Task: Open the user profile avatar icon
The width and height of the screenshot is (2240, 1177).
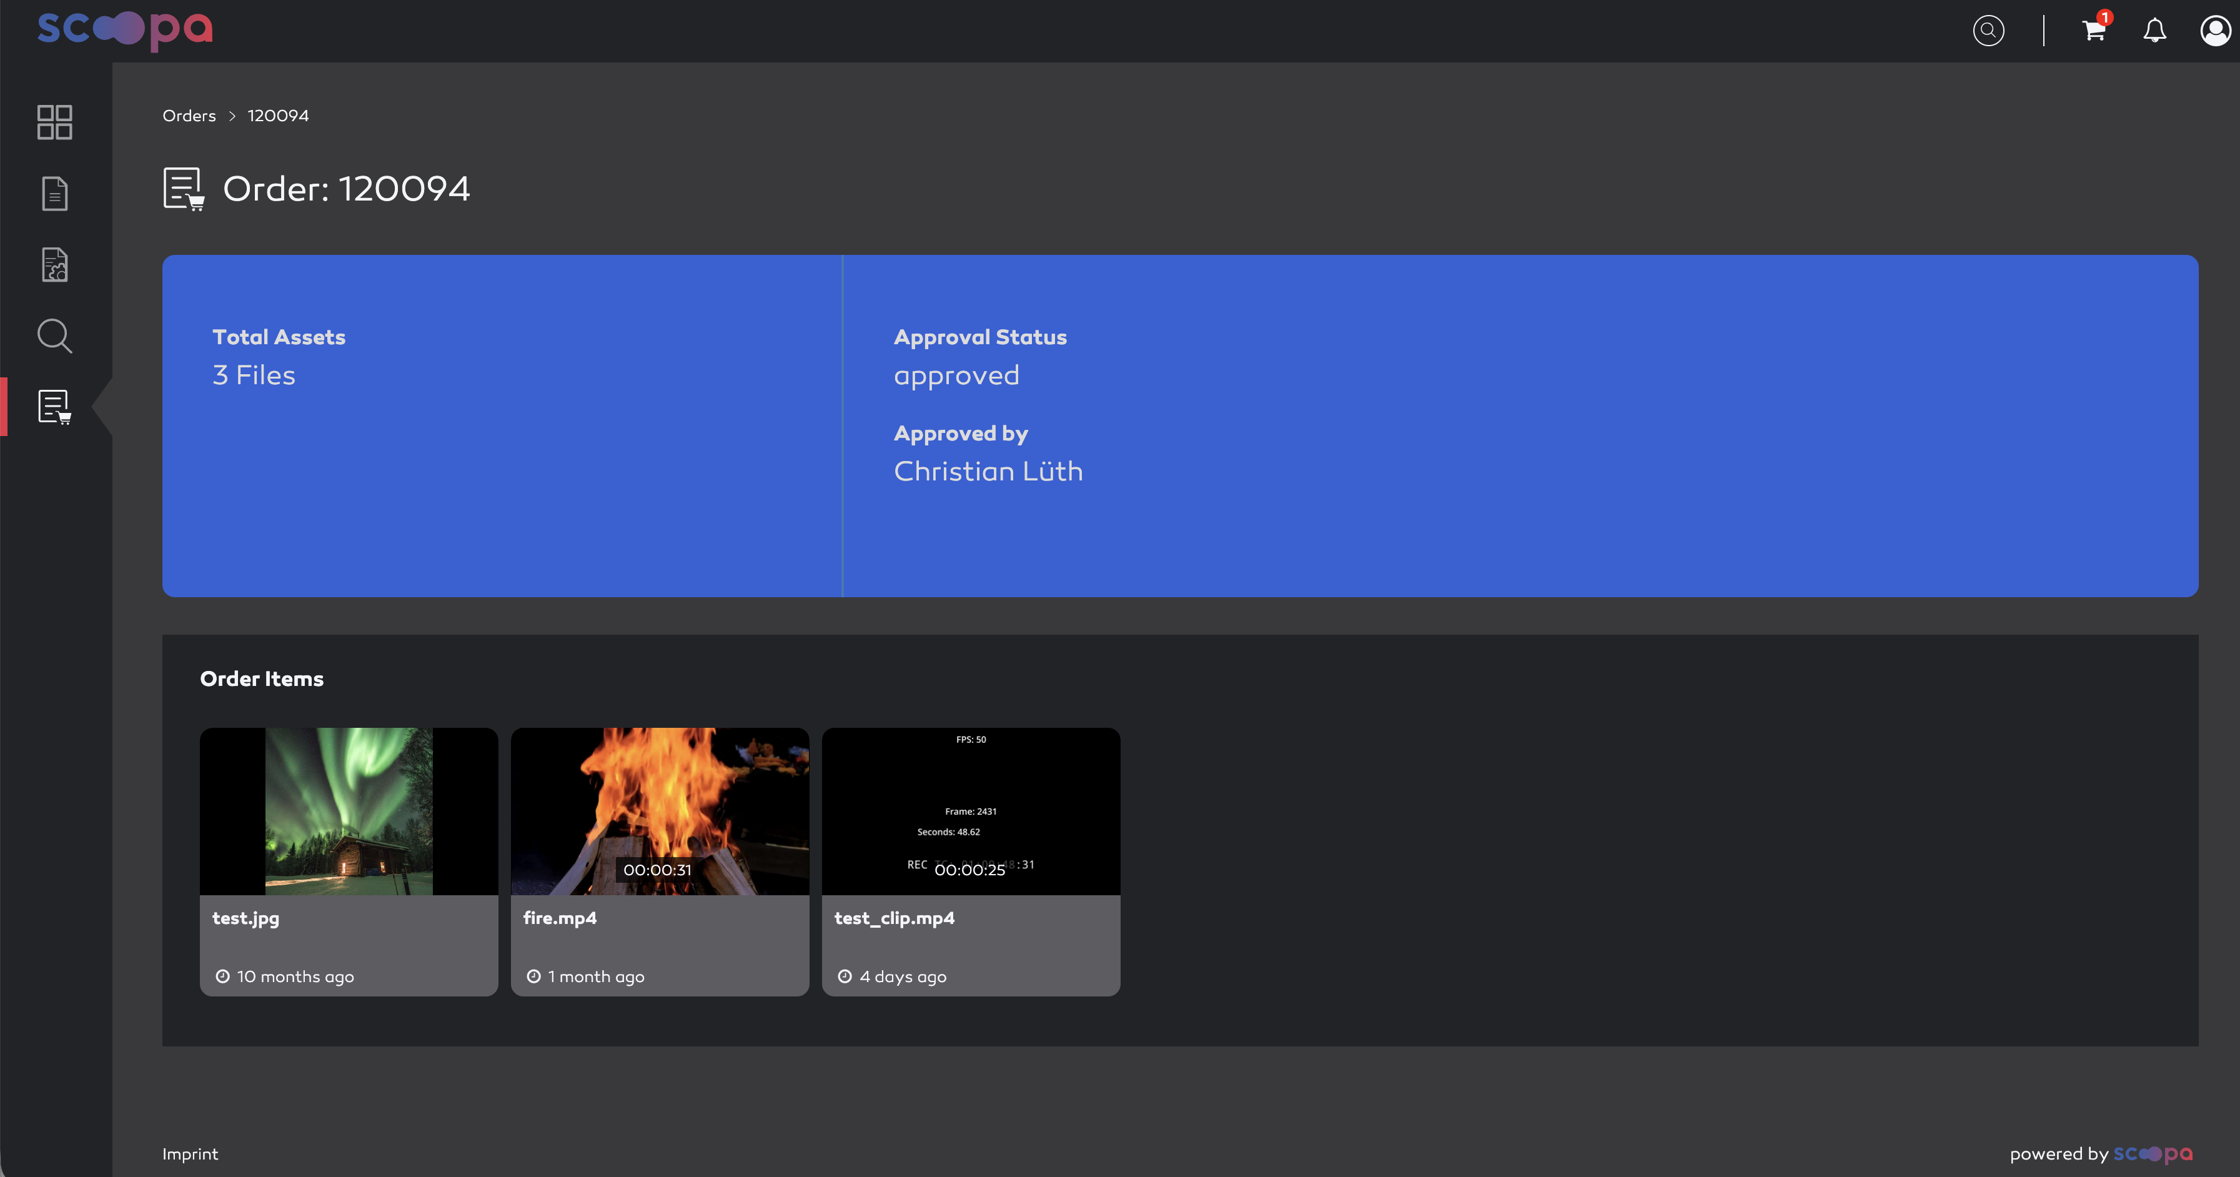Action: point(2216,31)
